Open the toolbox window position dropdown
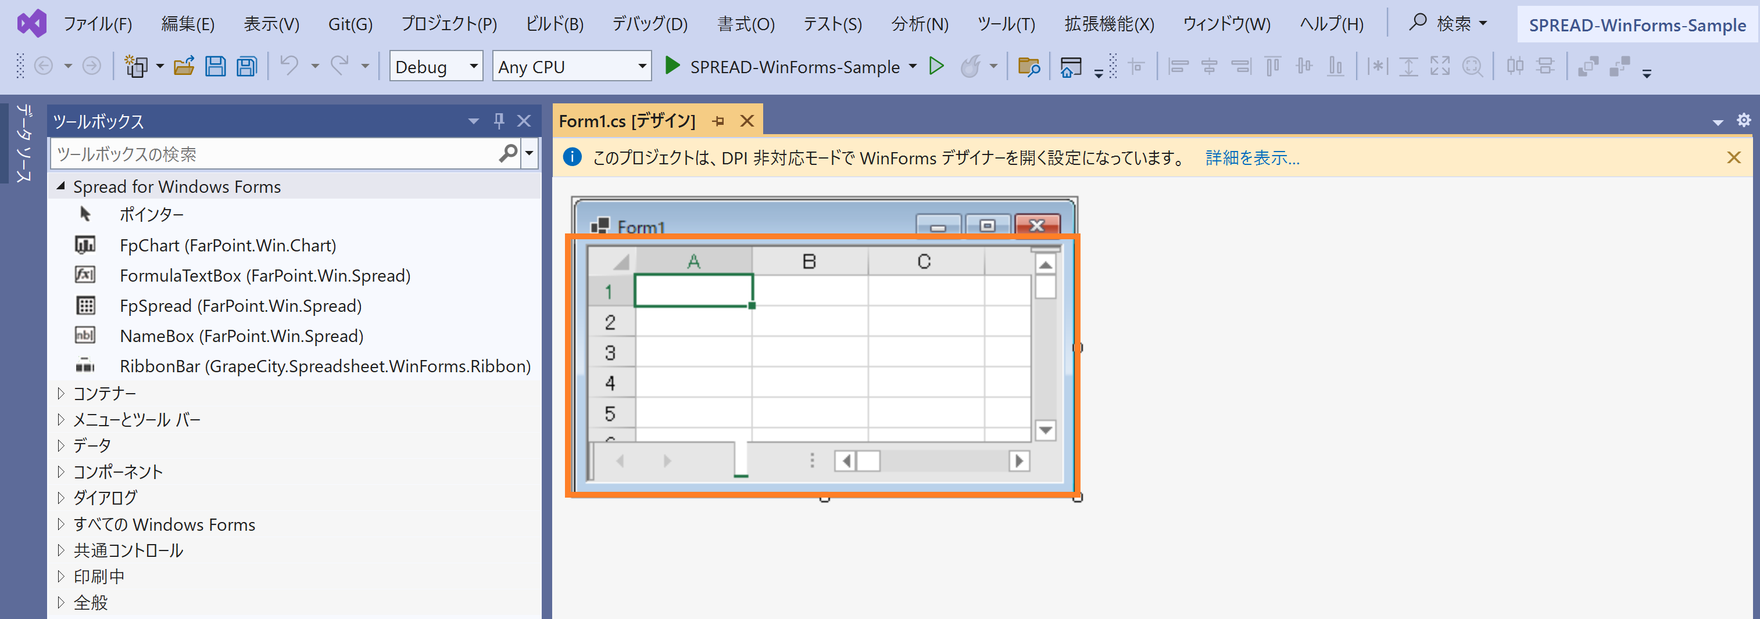The width and height of the screenshot is (1760, 619). [474, 121]
